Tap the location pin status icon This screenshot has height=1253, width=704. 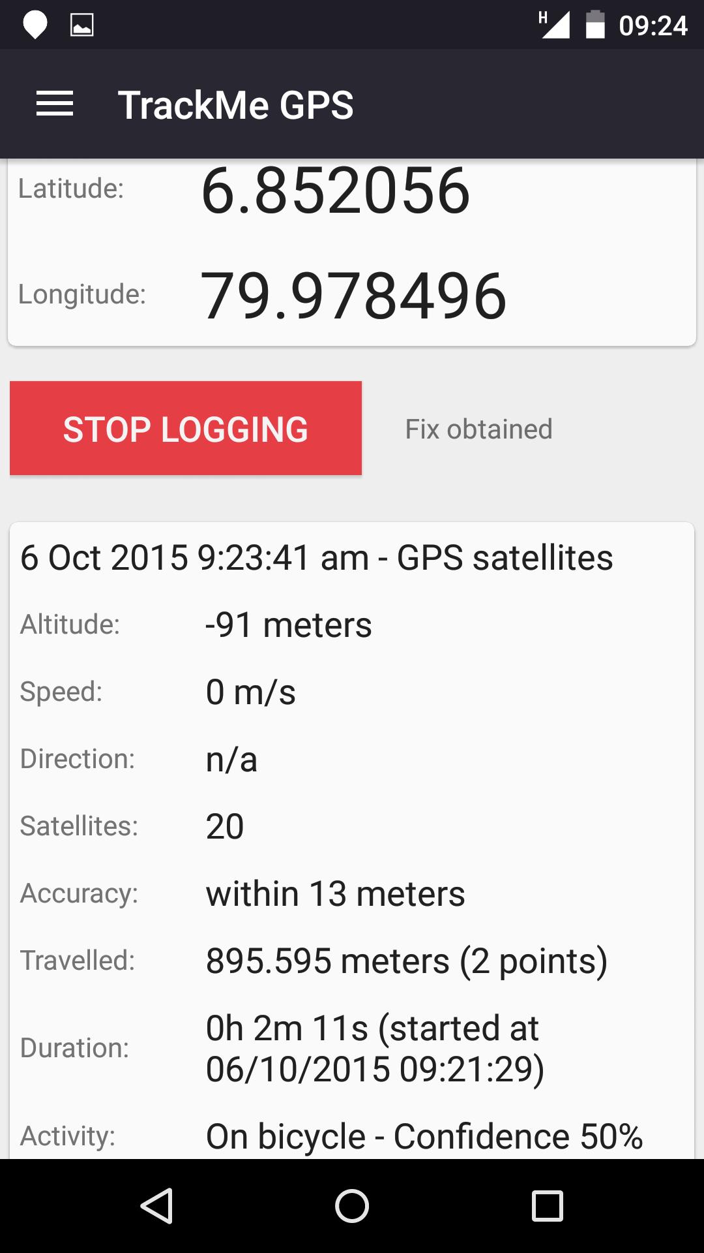35,25
